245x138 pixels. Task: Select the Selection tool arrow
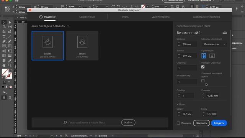[x=4, y=22]
